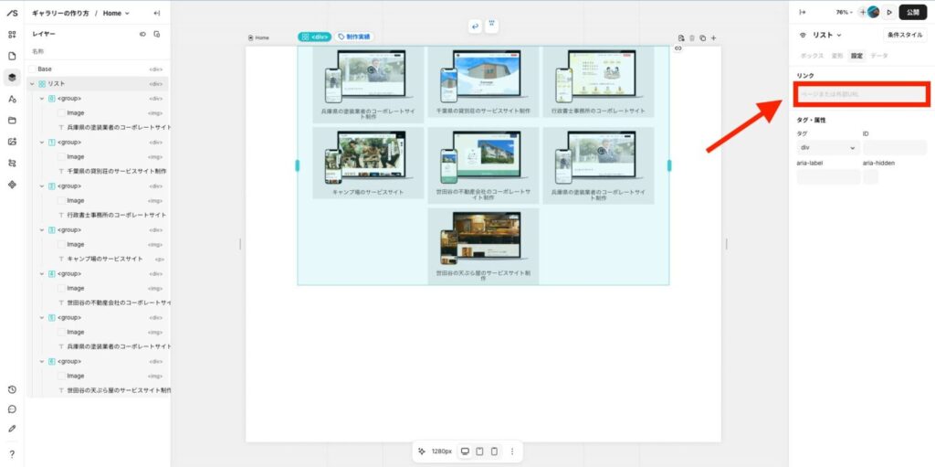The width and height of the screenshot is (935, 467).
Task: Click the undo arrow above canvas
Action: click(474, 26)
